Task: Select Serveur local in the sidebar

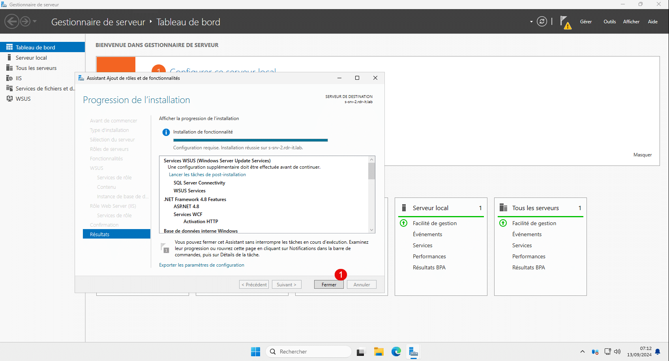Action: [x=43, y=58]
